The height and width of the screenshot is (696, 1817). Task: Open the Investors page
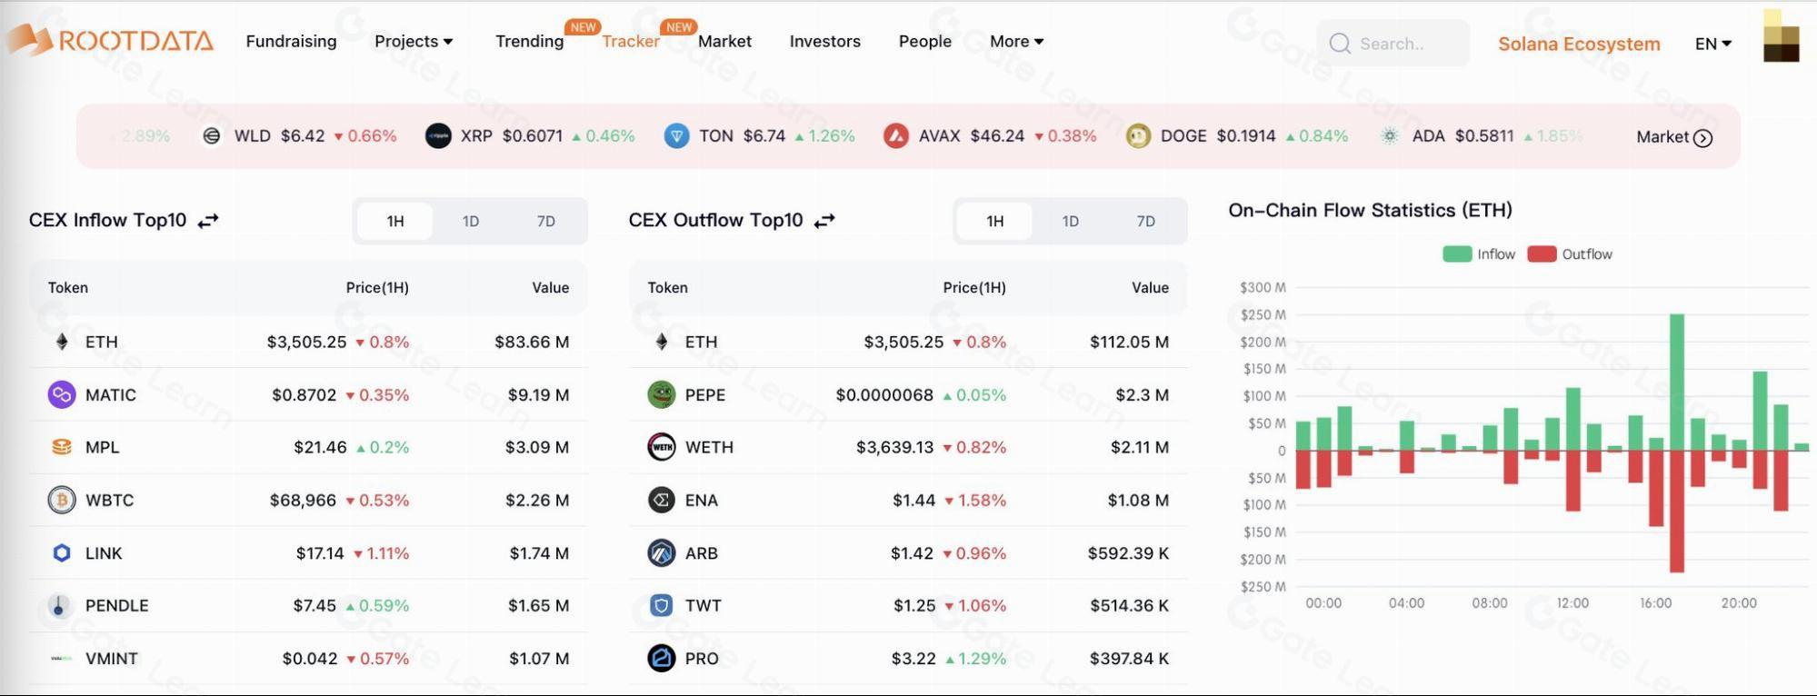click(x=824, y=41)
